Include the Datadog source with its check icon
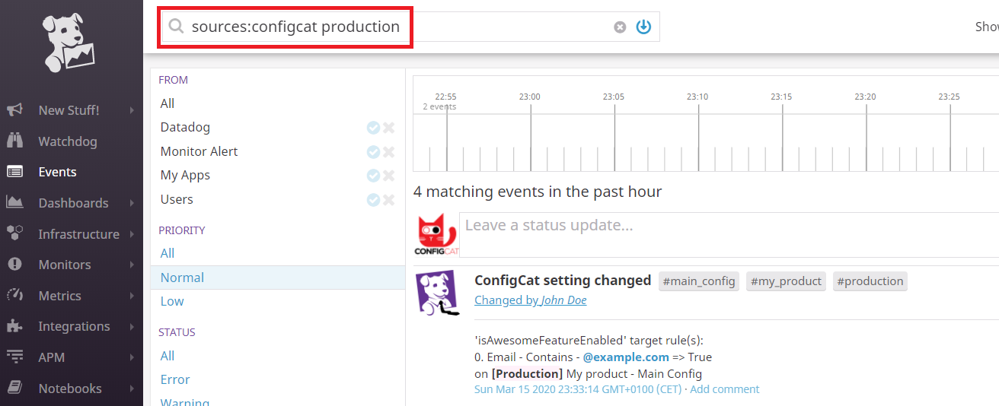999x406 pixels. [x=373, y=128]
